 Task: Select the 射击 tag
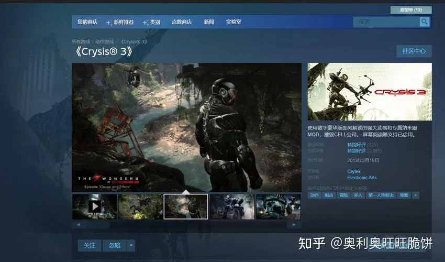coord(329,195)
